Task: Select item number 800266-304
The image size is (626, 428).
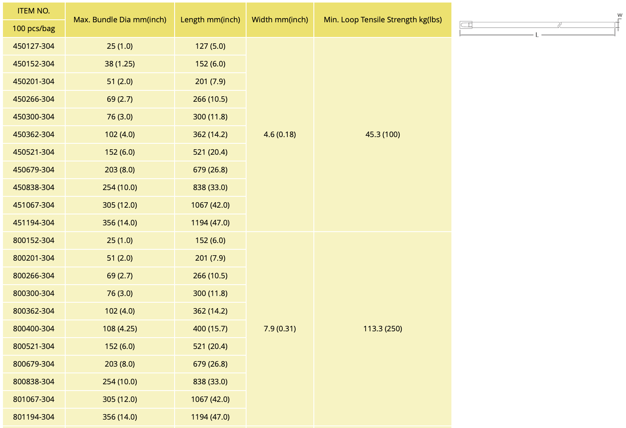Action: 34,276
